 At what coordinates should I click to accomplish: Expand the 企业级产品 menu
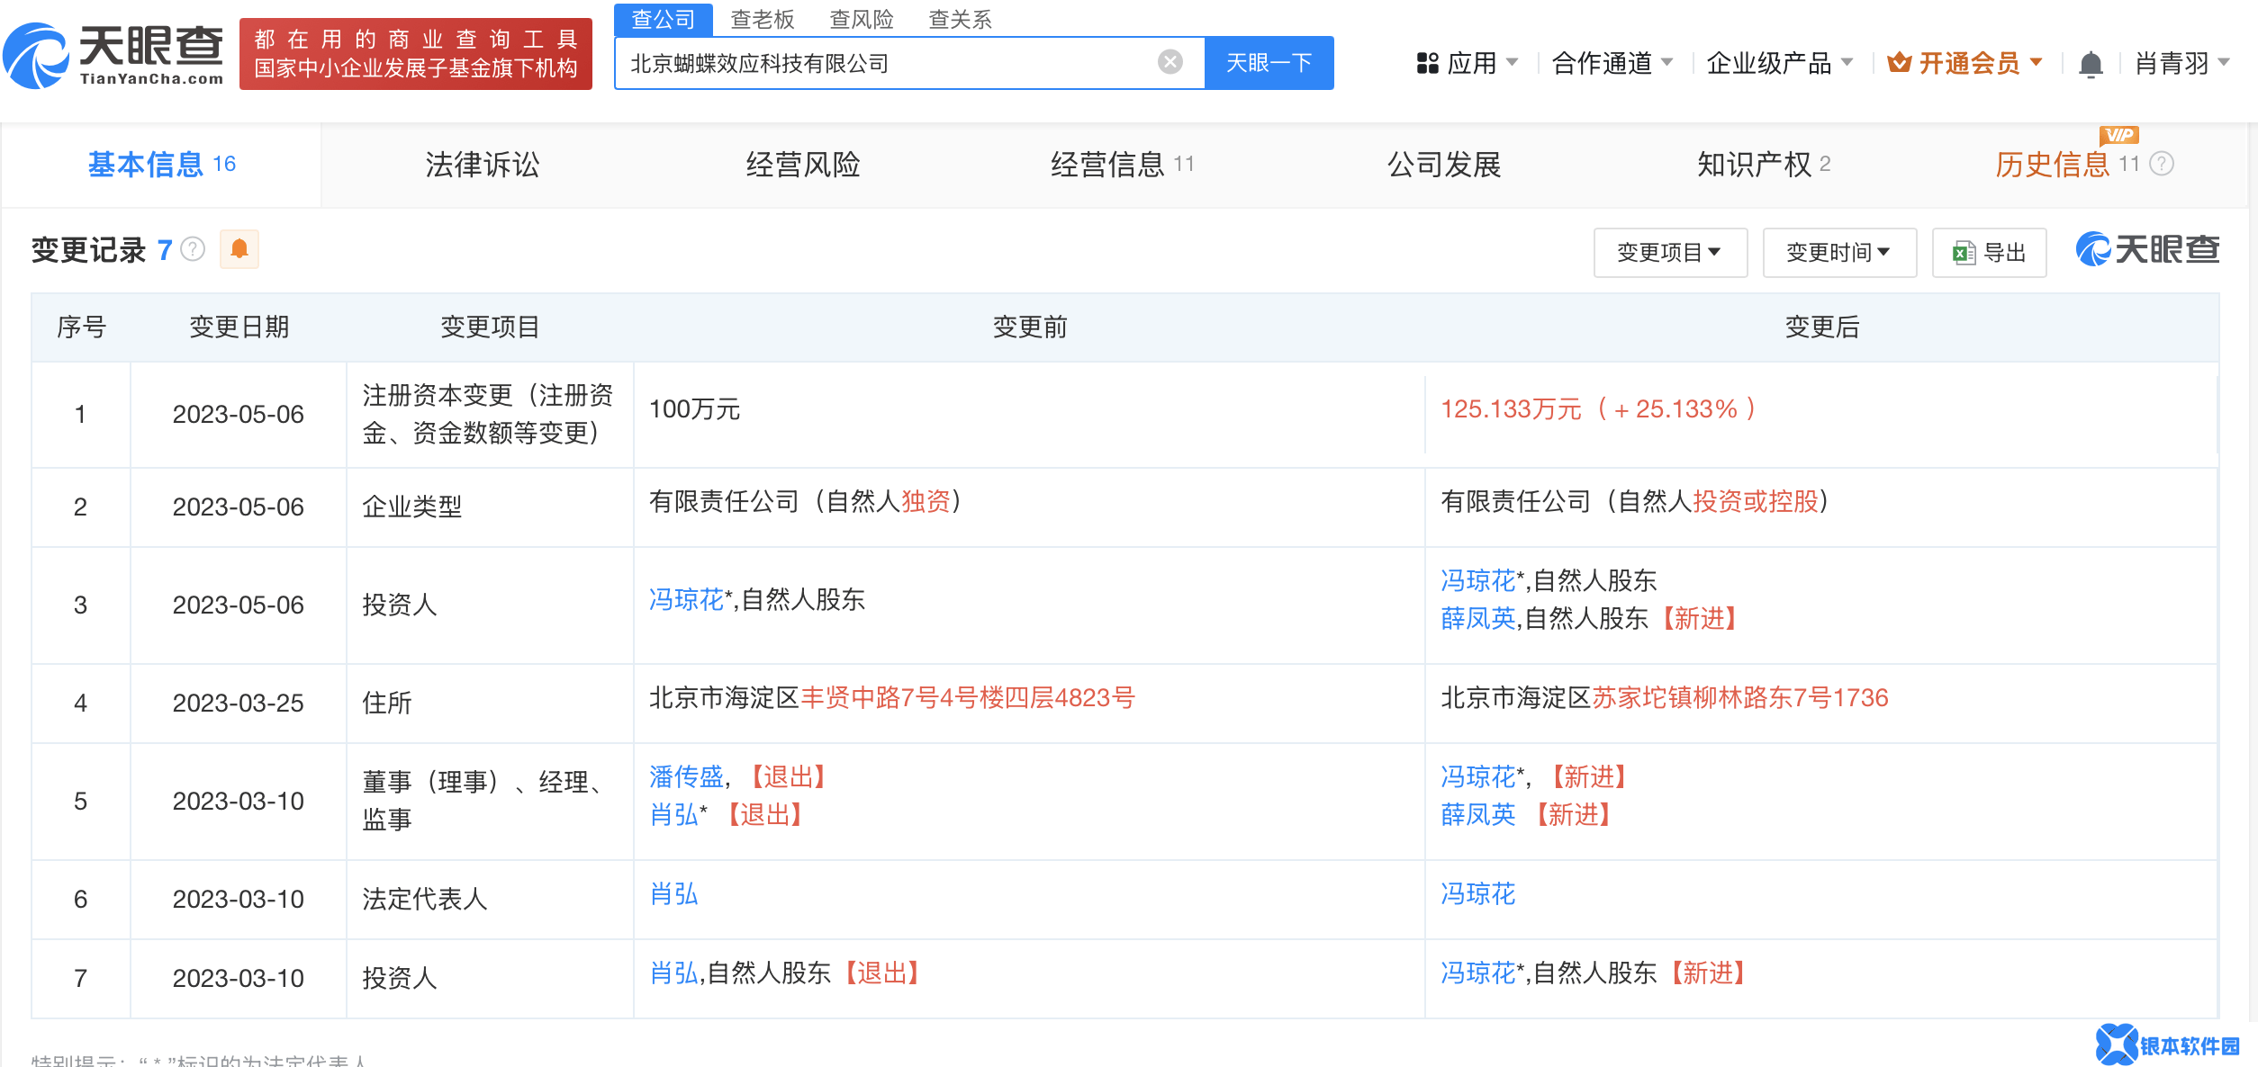[x=1779, y=63]
